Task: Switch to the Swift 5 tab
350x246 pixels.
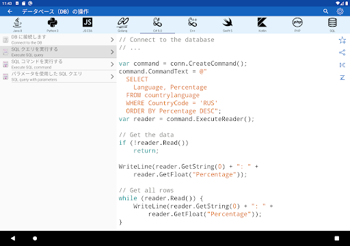Action: coord(228,25)
